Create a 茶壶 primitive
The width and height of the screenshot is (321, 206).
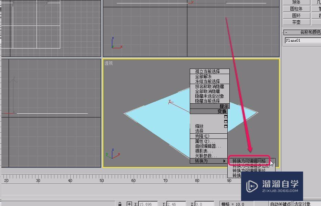point(296,22)
